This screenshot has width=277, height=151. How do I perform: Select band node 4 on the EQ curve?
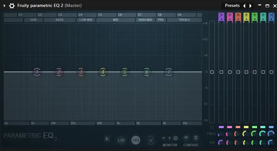coord(103,72)
